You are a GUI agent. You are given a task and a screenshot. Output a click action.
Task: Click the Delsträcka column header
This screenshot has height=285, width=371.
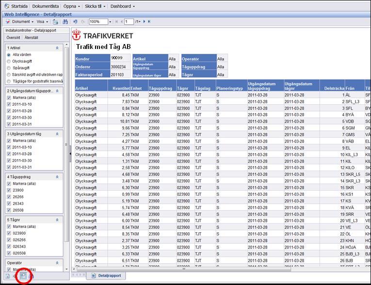[x=332, y=85]
